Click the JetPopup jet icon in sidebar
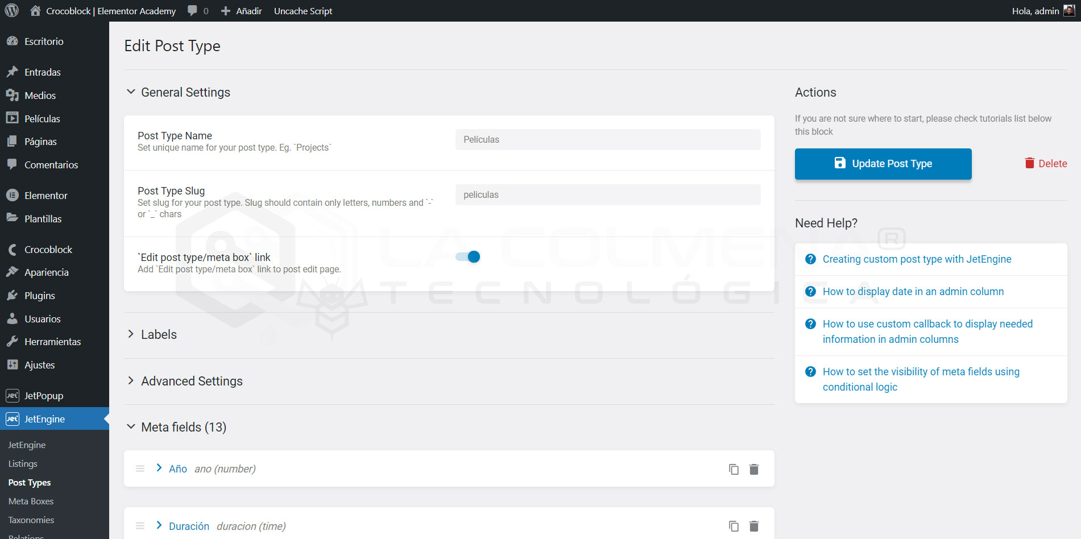Screen dimensions: 1081x539 click(12, 395)
